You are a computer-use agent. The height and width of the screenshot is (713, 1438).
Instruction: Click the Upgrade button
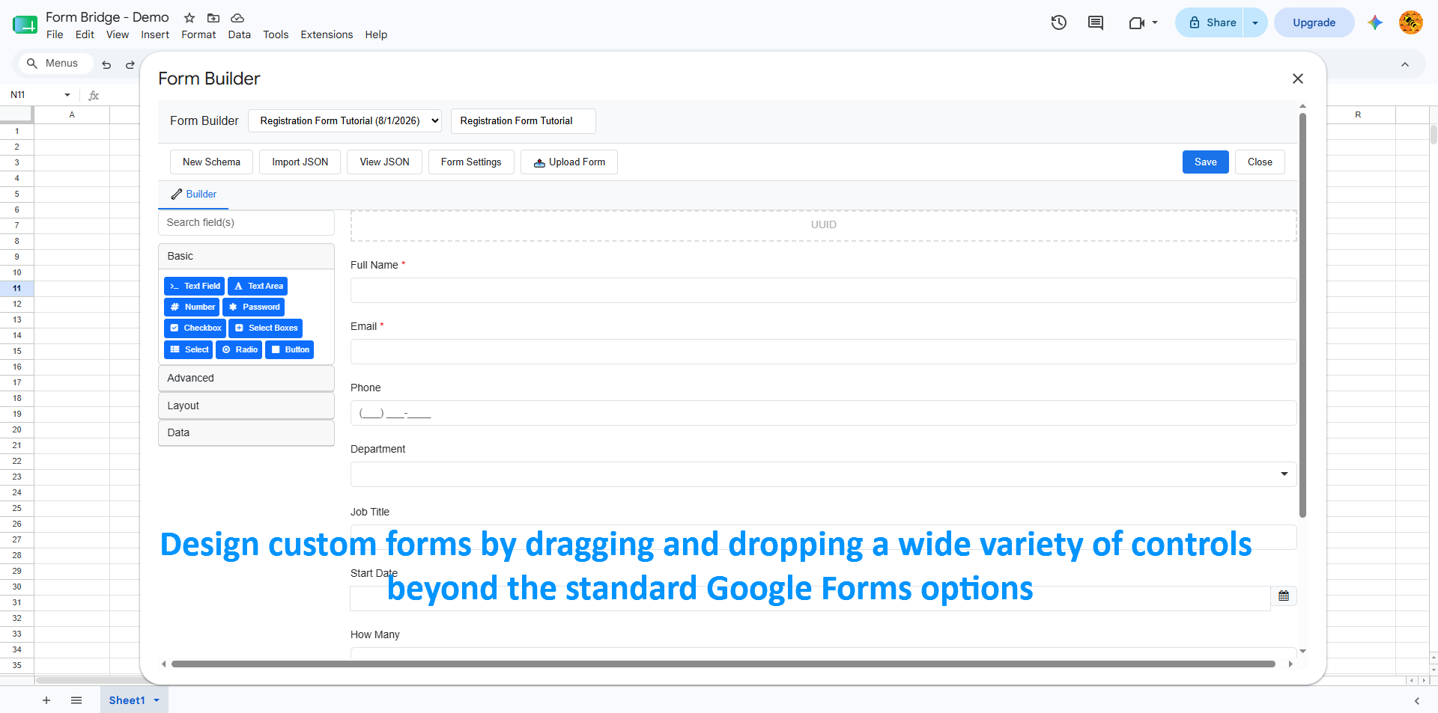click(x=1314, y=22)
